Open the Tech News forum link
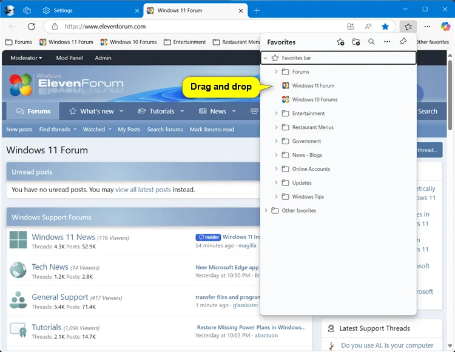The width and height of the screenshot is (455, 352). pos(50,267)
